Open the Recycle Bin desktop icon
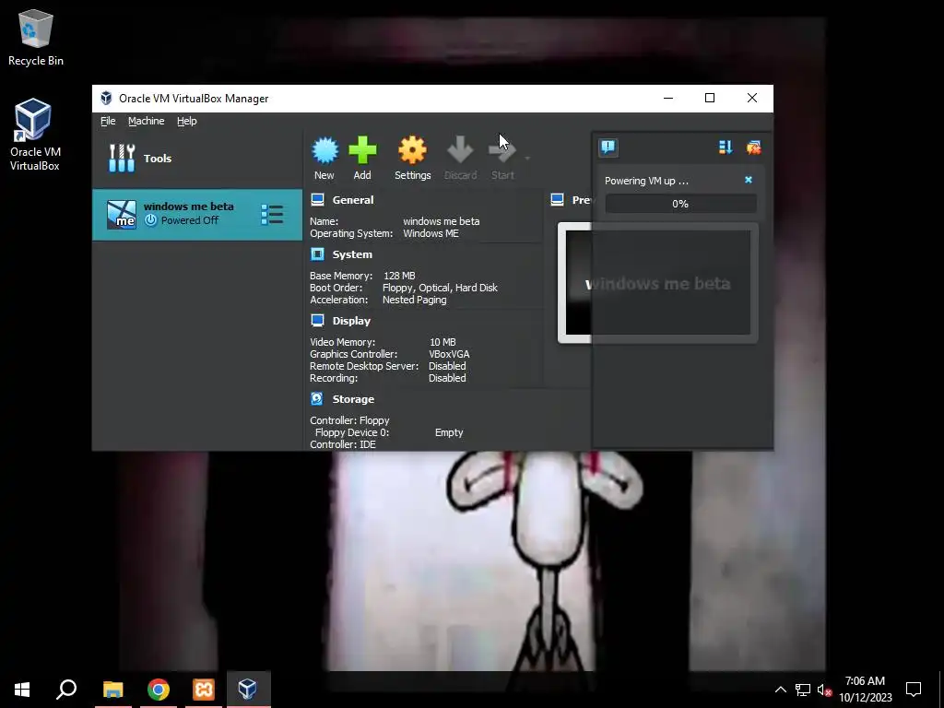Viewport: 944px width, 708px height. [x=36, y=38]
